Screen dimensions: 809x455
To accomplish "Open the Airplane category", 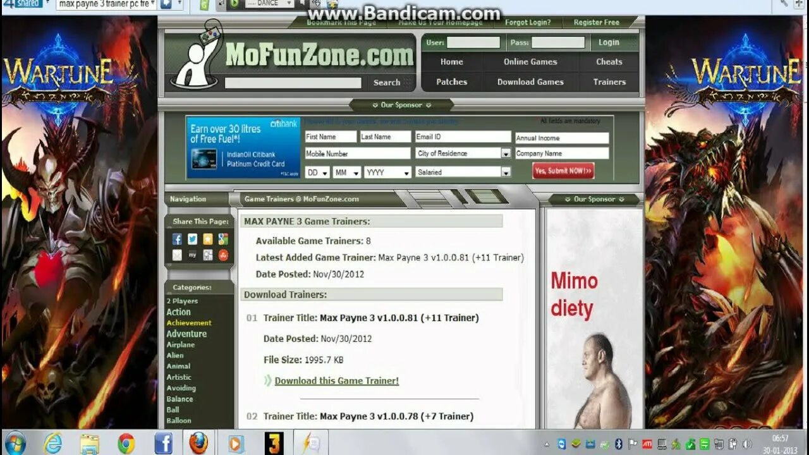I will point(181,345).
